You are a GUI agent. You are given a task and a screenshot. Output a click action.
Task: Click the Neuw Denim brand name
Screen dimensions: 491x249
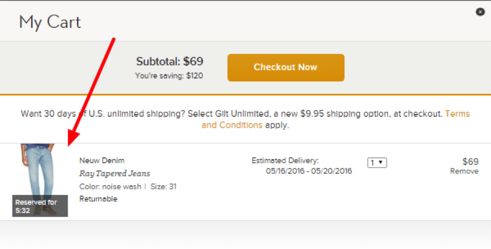click(x=102, y=160)
